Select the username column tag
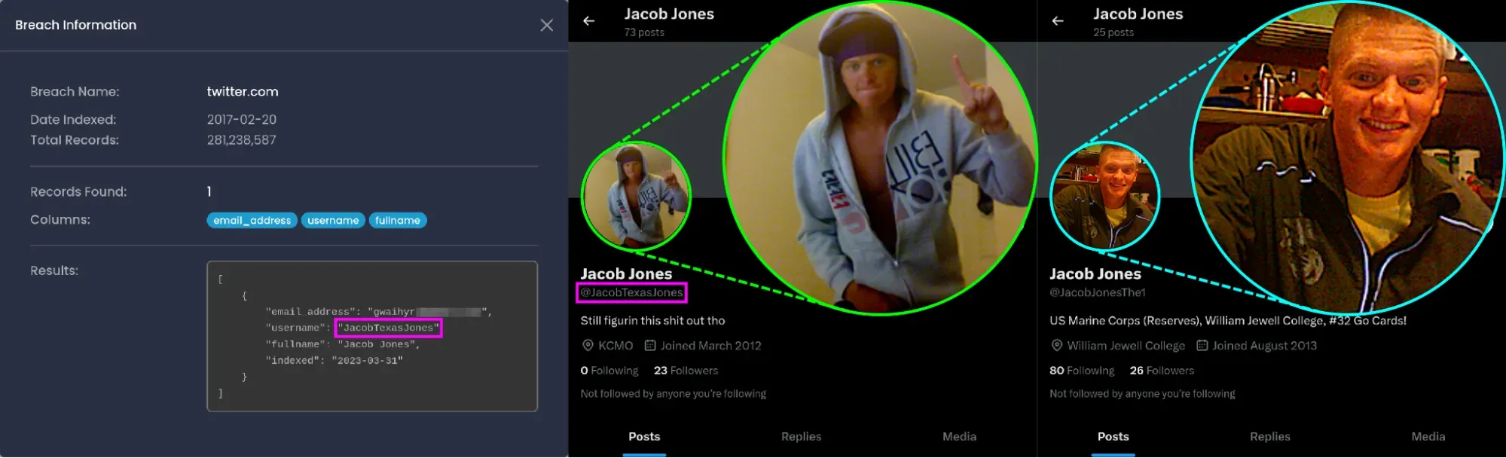 [x=333, y=221]
